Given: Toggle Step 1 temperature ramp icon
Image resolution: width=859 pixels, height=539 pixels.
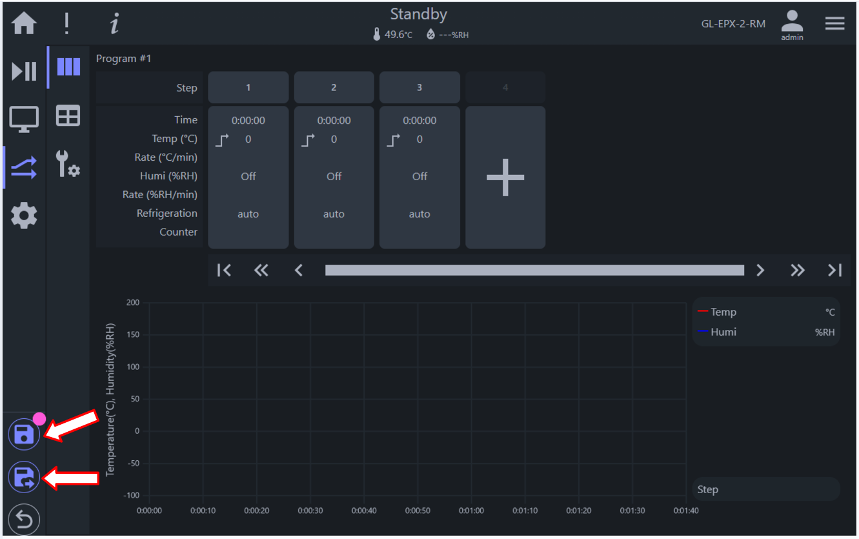Looking at the screenshot, I should click(222, 139).
